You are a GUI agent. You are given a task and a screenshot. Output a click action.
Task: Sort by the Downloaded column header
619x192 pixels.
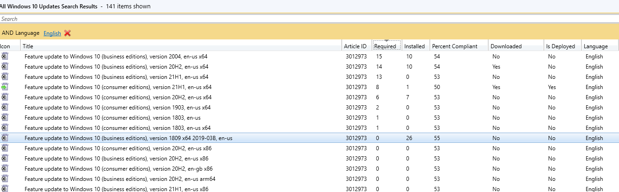tap(516, 46)
